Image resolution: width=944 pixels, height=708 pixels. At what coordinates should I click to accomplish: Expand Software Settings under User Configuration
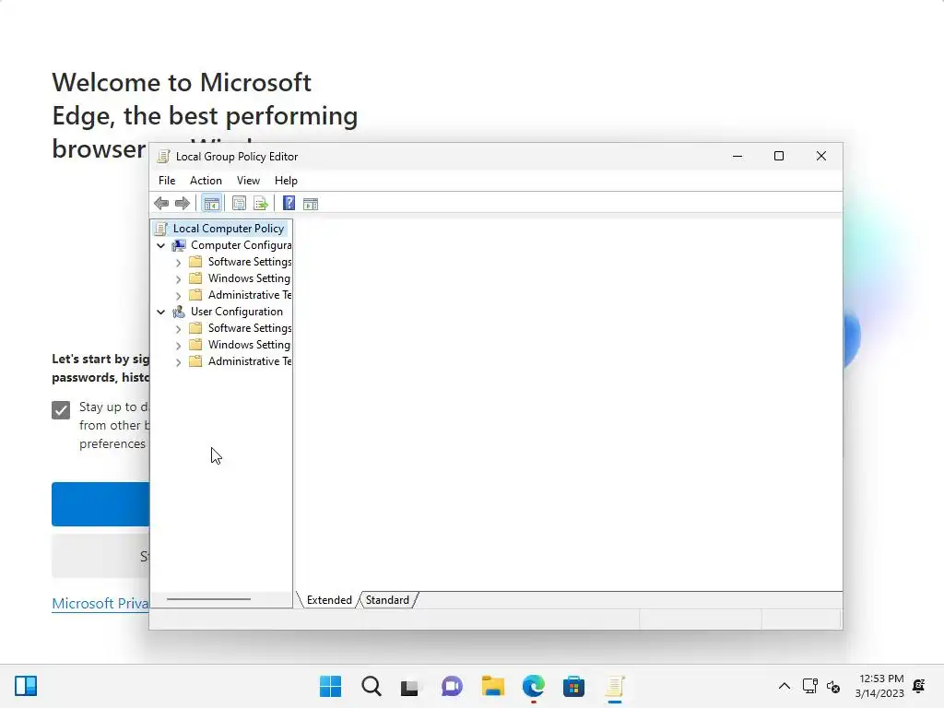pos(178,329)
